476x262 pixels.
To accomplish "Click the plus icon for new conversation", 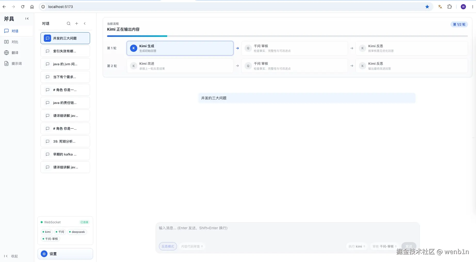I will coord(77,23).
